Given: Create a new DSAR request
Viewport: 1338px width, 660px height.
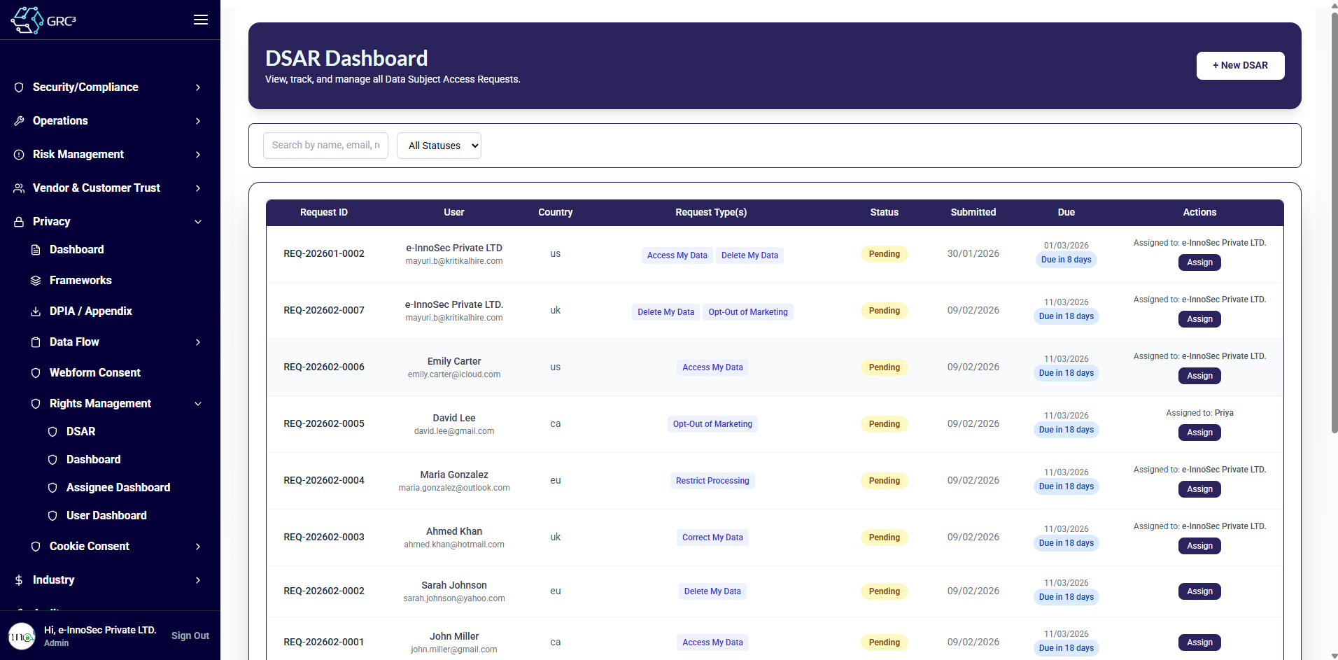Looking at the screenshot, I should tap(1239, 65).
